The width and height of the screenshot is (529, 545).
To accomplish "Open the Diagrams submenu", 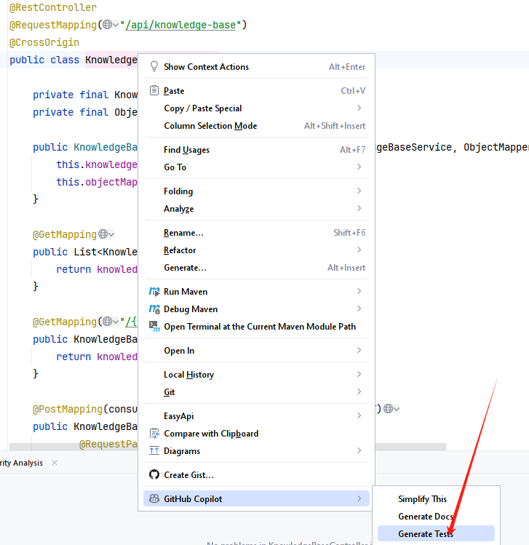I will coord(256,451).
